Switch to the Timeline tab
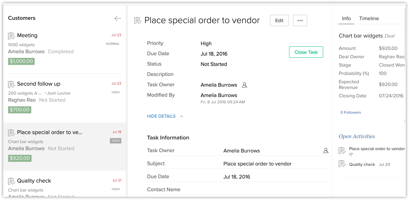This screenshot has width=409, height=200. [369, 18]
